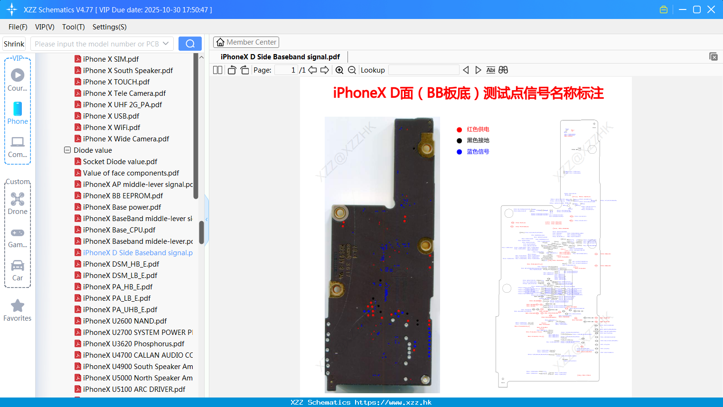Rotate the page counterclockwise
The width and height of the screenshot is (723, 407).
tap(232, 70)
